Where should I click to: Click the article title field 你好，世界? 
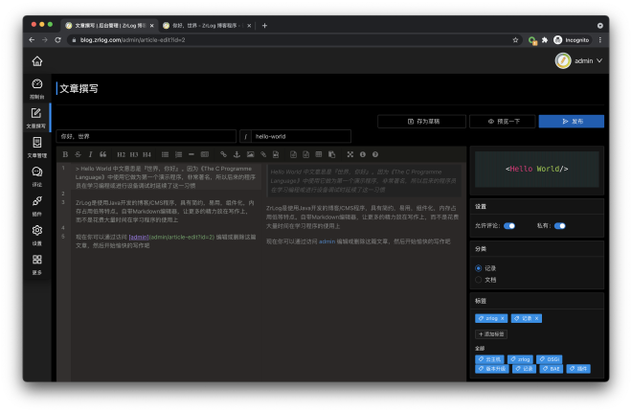point(146,136)
